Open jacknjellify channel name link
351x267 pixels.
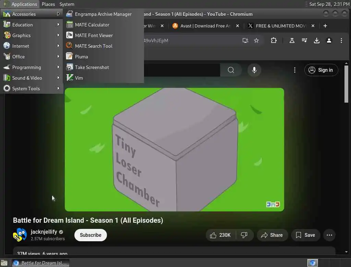[44, 232]
